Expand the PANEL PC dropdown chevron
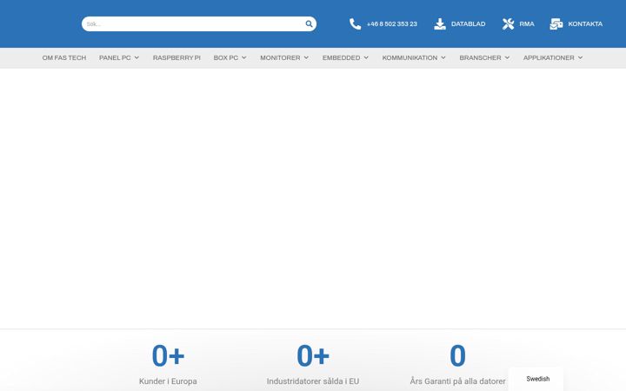Screen dimensions: 626x391 click(x=137, y=58)
